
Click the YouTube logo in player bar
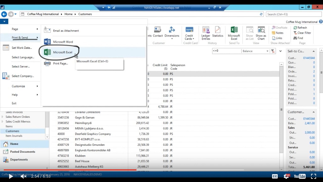coord(300,176)
